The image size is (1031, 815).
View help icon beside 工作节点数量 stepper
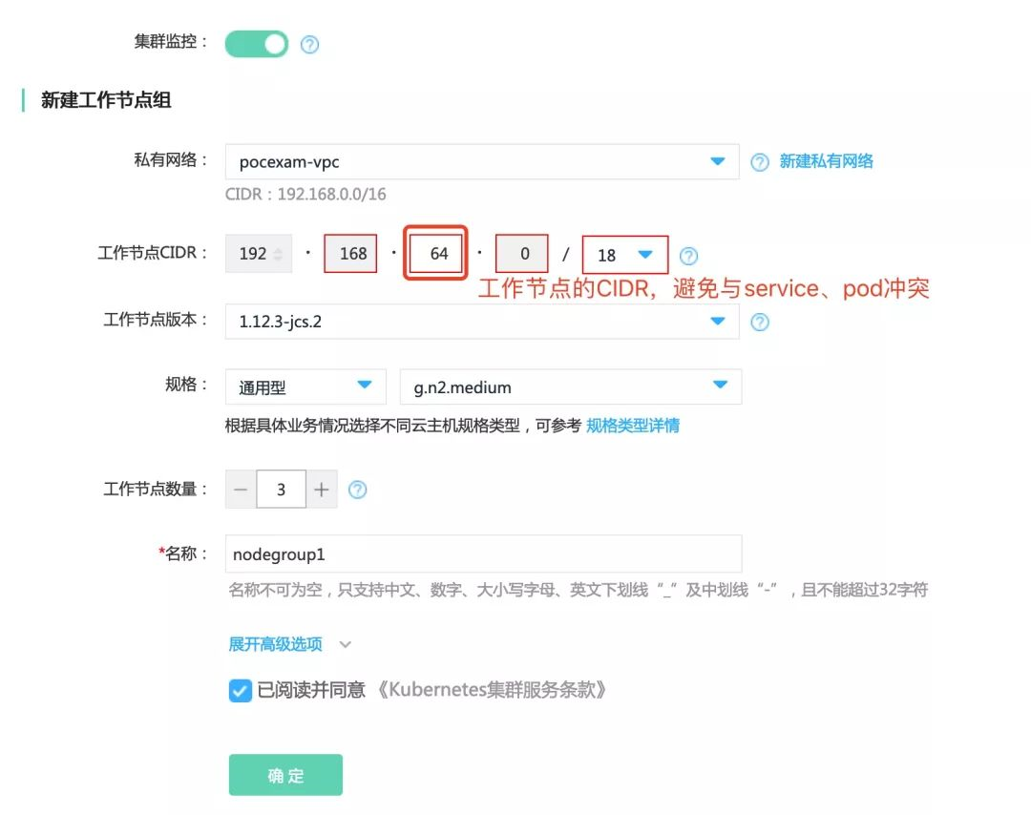(358, 489)
